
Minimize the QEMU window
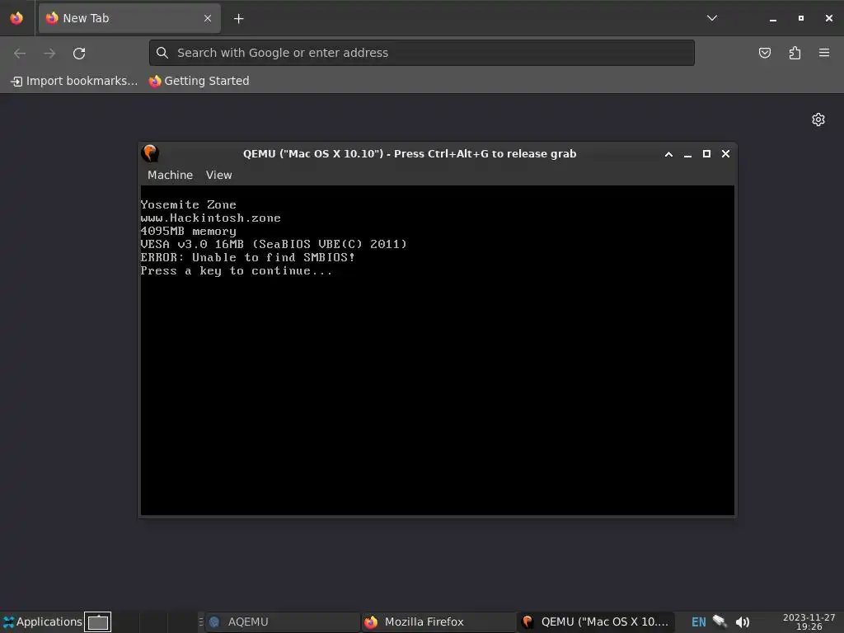pyautogui.click(x=687, y=154)
